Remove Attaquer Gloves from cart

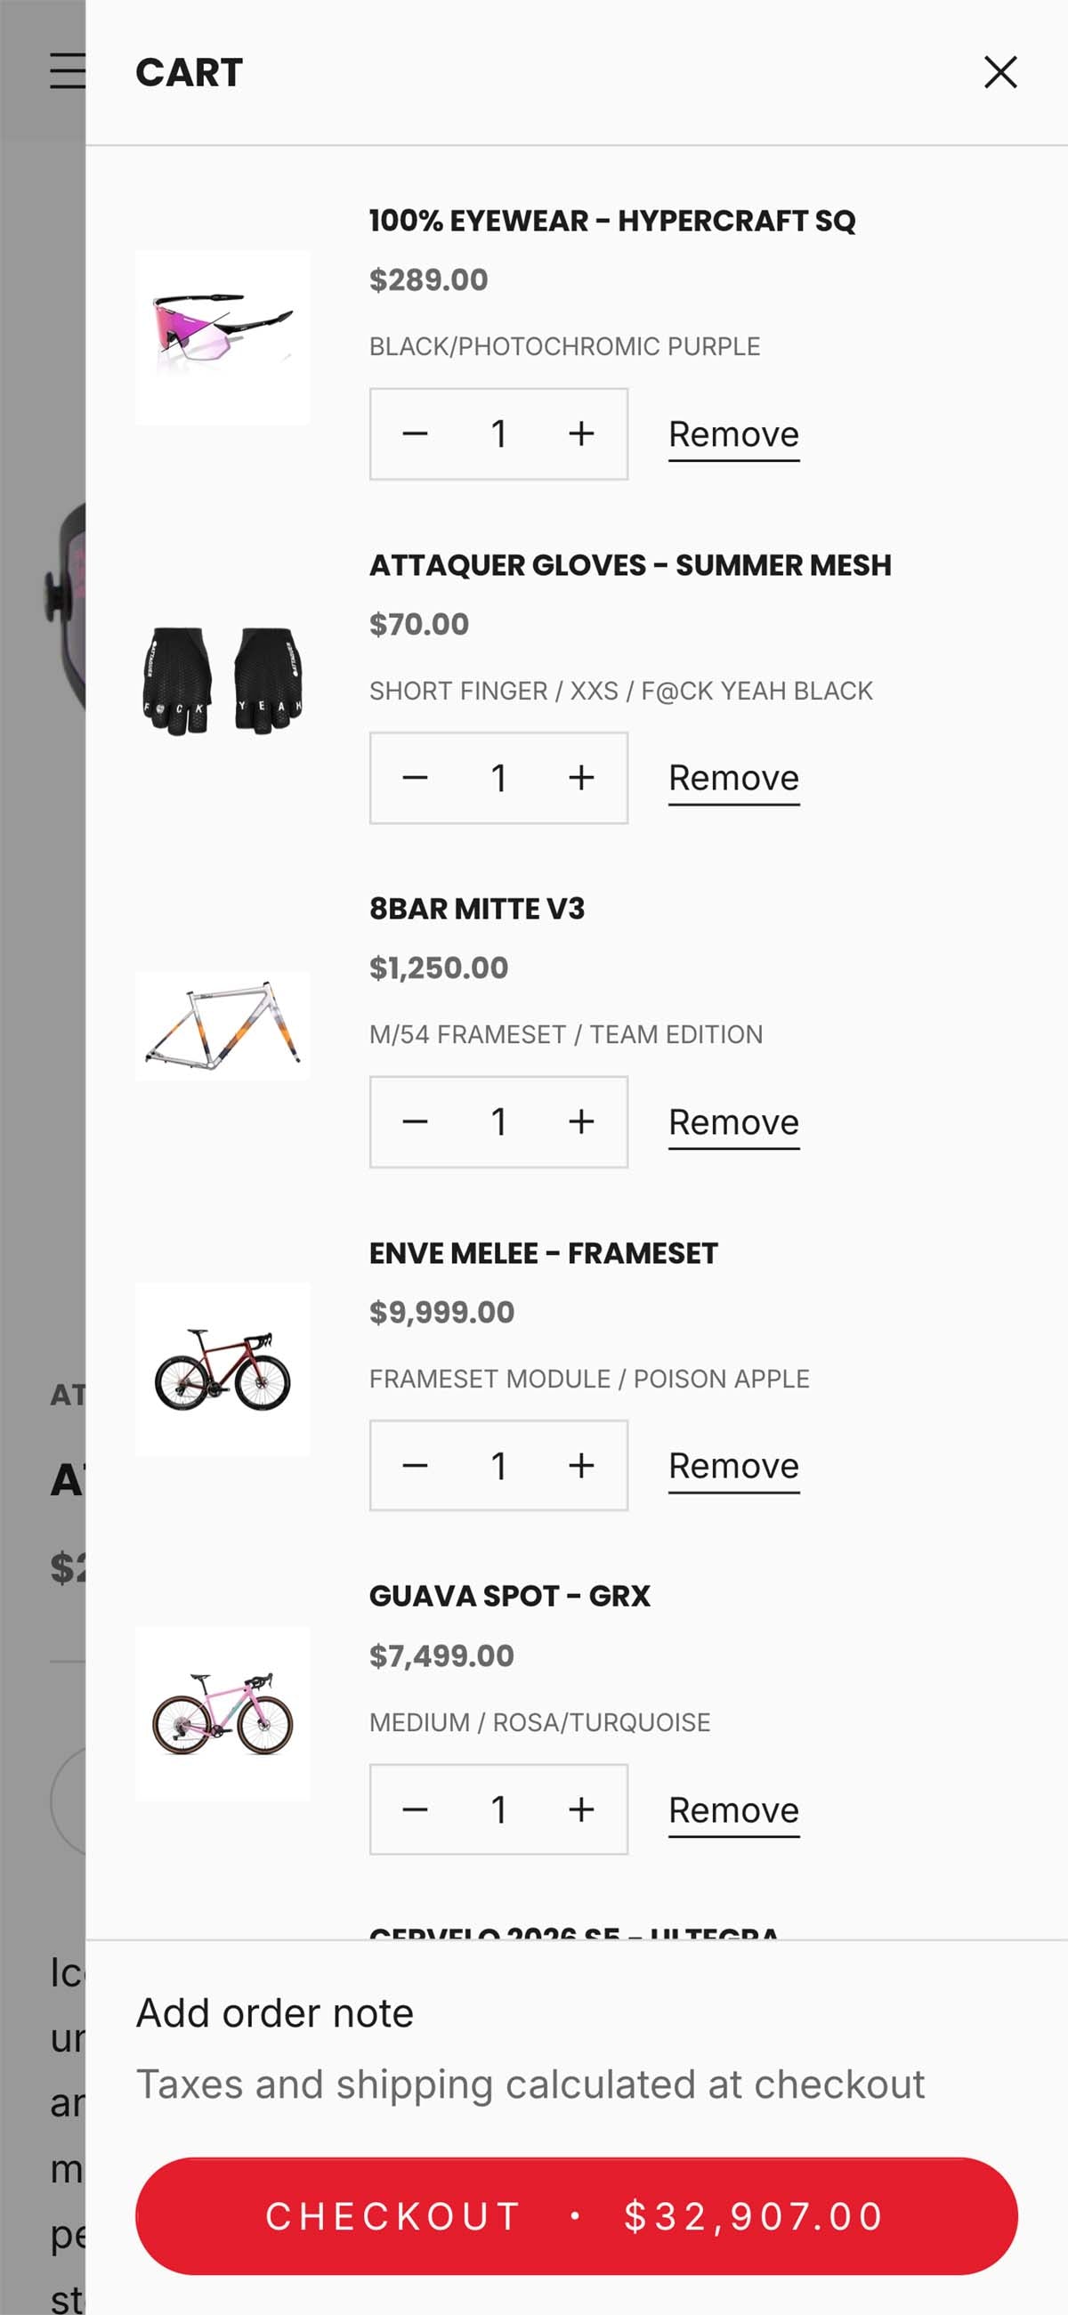click(x=733, y=778)
